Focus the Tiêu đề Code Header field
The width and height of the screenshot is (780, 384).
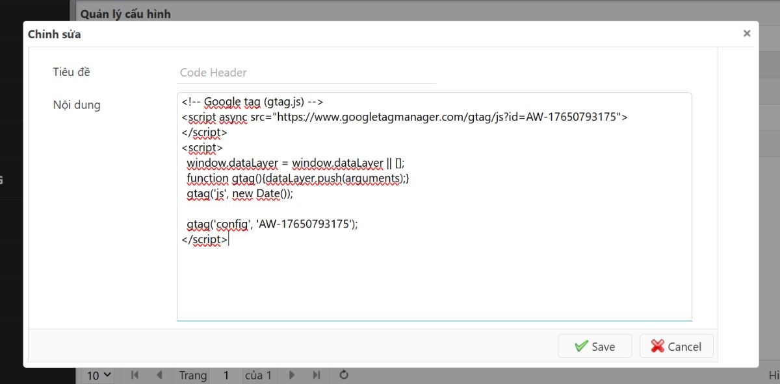(x=306, y=73)
